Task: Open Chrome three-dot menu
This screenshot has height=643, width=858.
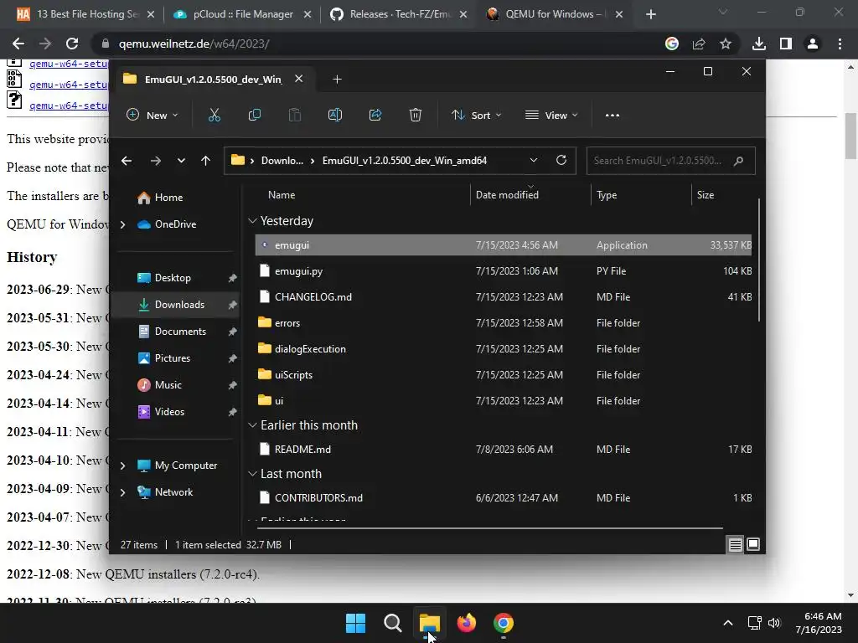Action: [x=840, y=44]
